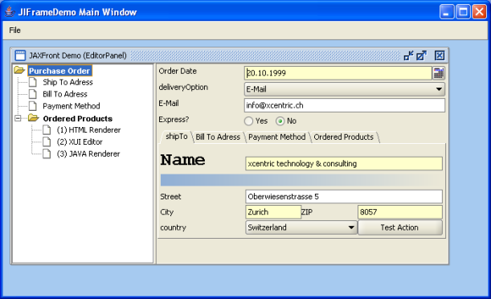Maximize the JIFrameDemo Main Window
This screenshot has width=491, height=299.
(x=463, y=12)
